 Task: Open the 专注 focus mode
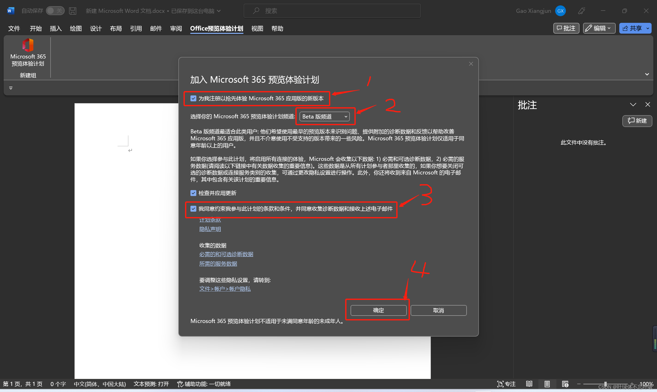tap(506, 384)
